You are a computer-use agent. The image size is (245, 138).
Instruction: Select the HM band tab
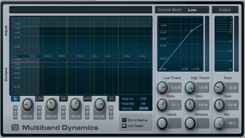point(87,99)
